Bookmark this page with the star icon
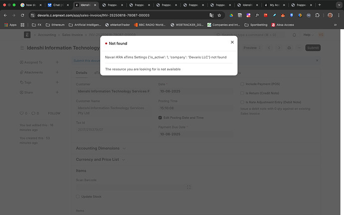 [219, 15]
